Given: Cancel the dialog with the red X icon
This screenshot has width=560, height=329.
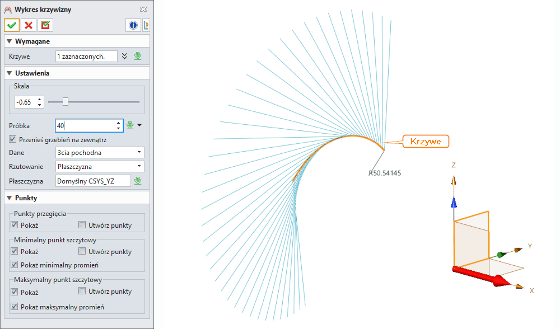Looking at the screenshot, I should point(29,25).
